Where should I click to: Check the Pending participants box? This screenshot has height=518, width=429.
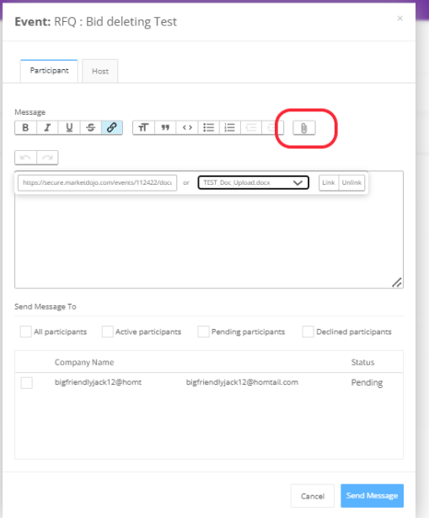(x=203, y=332)
